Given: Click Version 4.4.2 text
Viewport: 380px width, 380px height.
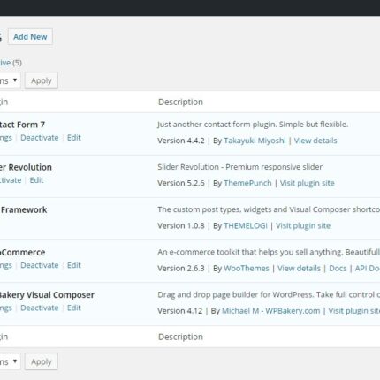Looking at the screenshot, I should [x=181, y=141].
